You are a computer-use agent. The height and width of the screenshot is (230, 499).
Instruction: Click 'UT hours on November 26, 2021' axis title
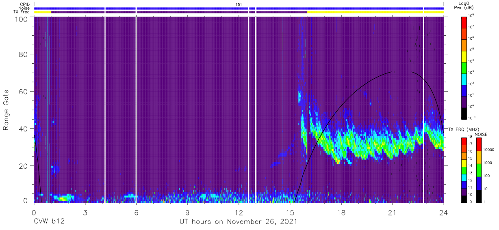[x=239, y=222]
